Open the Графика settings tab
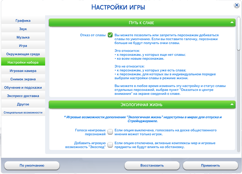Viewport: 242px width, 174px height. coord(23,21)
